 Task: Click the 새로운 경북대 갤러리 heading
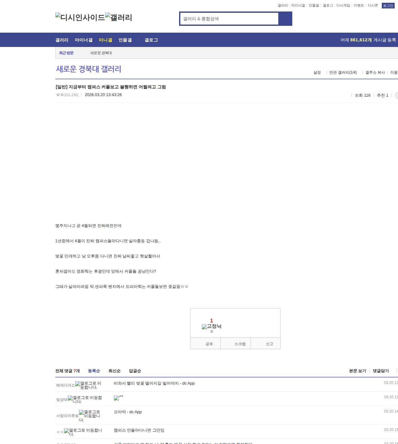[x=89, y=69]
